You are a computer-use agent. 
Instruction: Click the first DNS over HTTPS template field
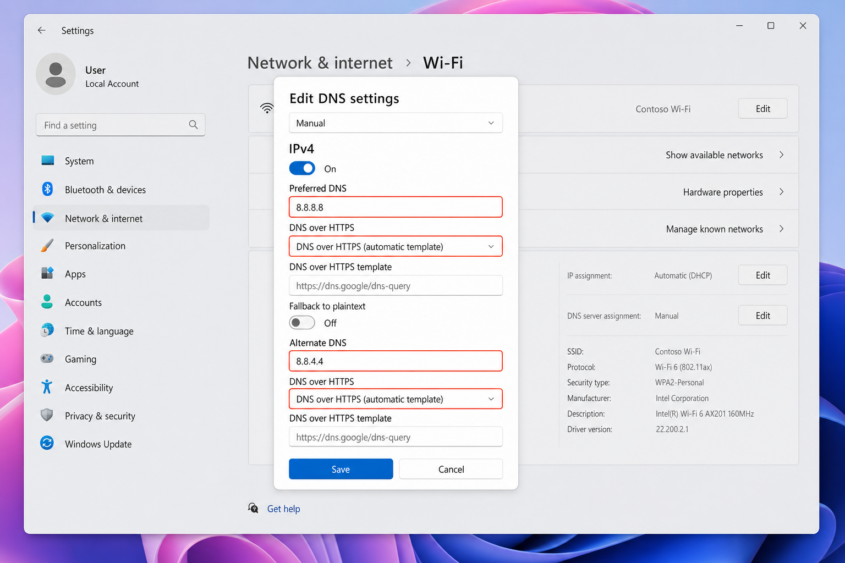tap(396, 285)
